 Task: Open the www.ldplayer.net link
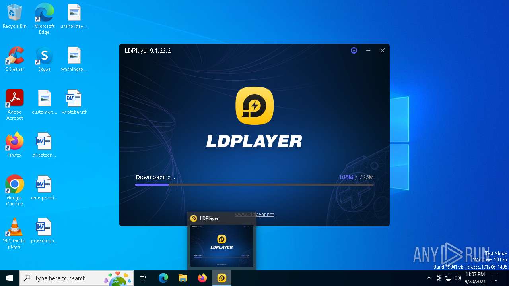(x=254, y=214)
